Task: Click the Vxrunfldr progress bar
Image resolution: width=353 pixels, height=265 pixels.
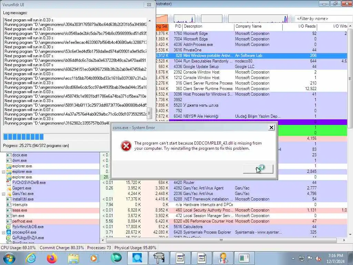Action: [56, 137]
